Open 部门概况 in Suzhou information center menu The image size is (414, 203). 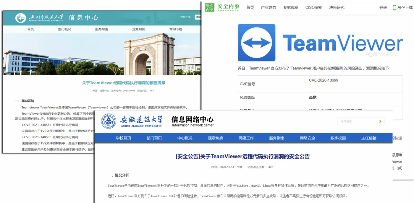[64, 29]
